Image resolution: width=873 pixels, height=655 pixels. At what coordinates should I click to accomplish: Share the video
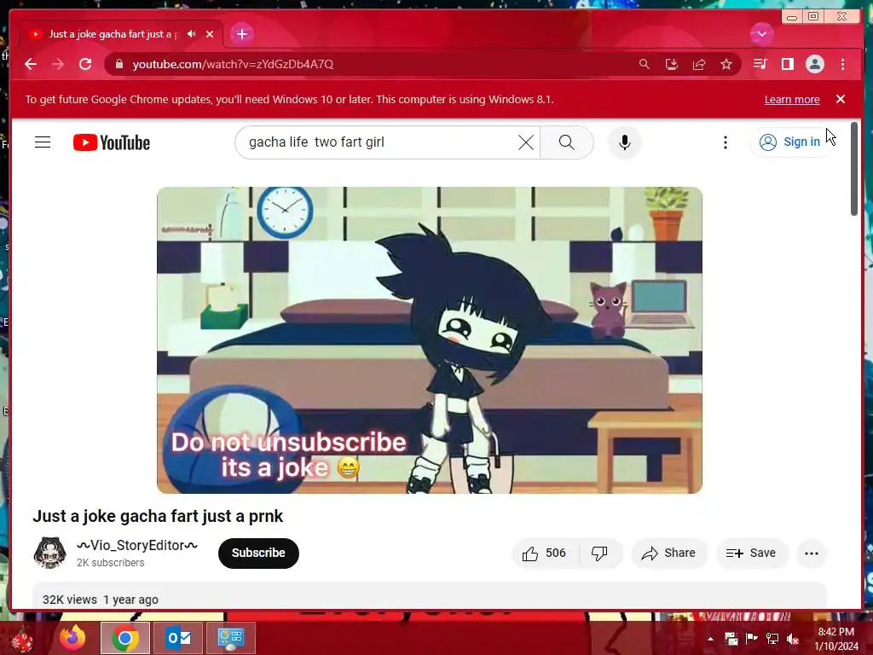668,553
